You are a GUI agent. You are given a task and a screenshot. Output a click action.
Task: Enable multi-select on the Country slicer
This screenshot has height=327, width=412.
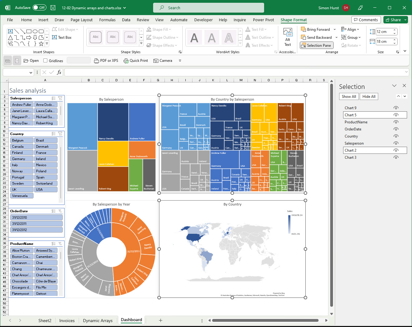point(53,134)
